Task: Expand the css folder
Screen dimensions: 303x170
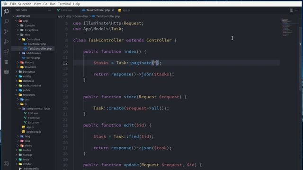Action: pyautogui.click(x=27, y=100)
